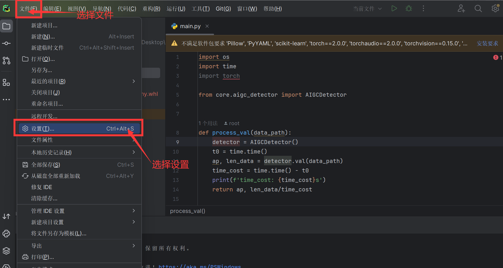Start debugging with the bug icon
Screen dimensions: 503x268
[x=409, y=8]
